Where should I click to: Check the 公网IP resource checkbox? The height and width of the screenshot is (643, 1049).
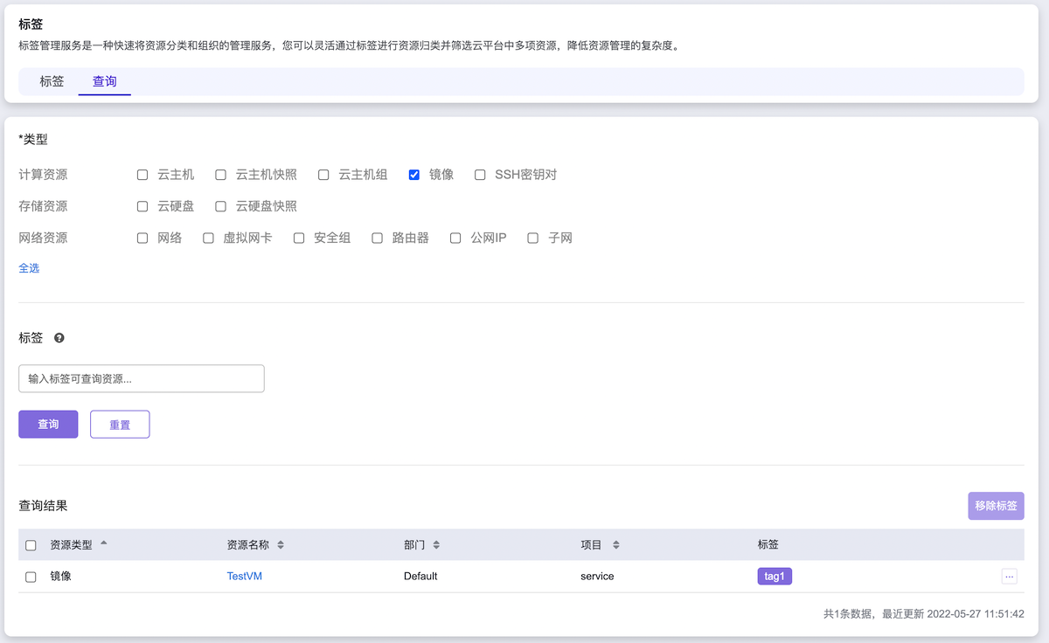coord(455,238)
